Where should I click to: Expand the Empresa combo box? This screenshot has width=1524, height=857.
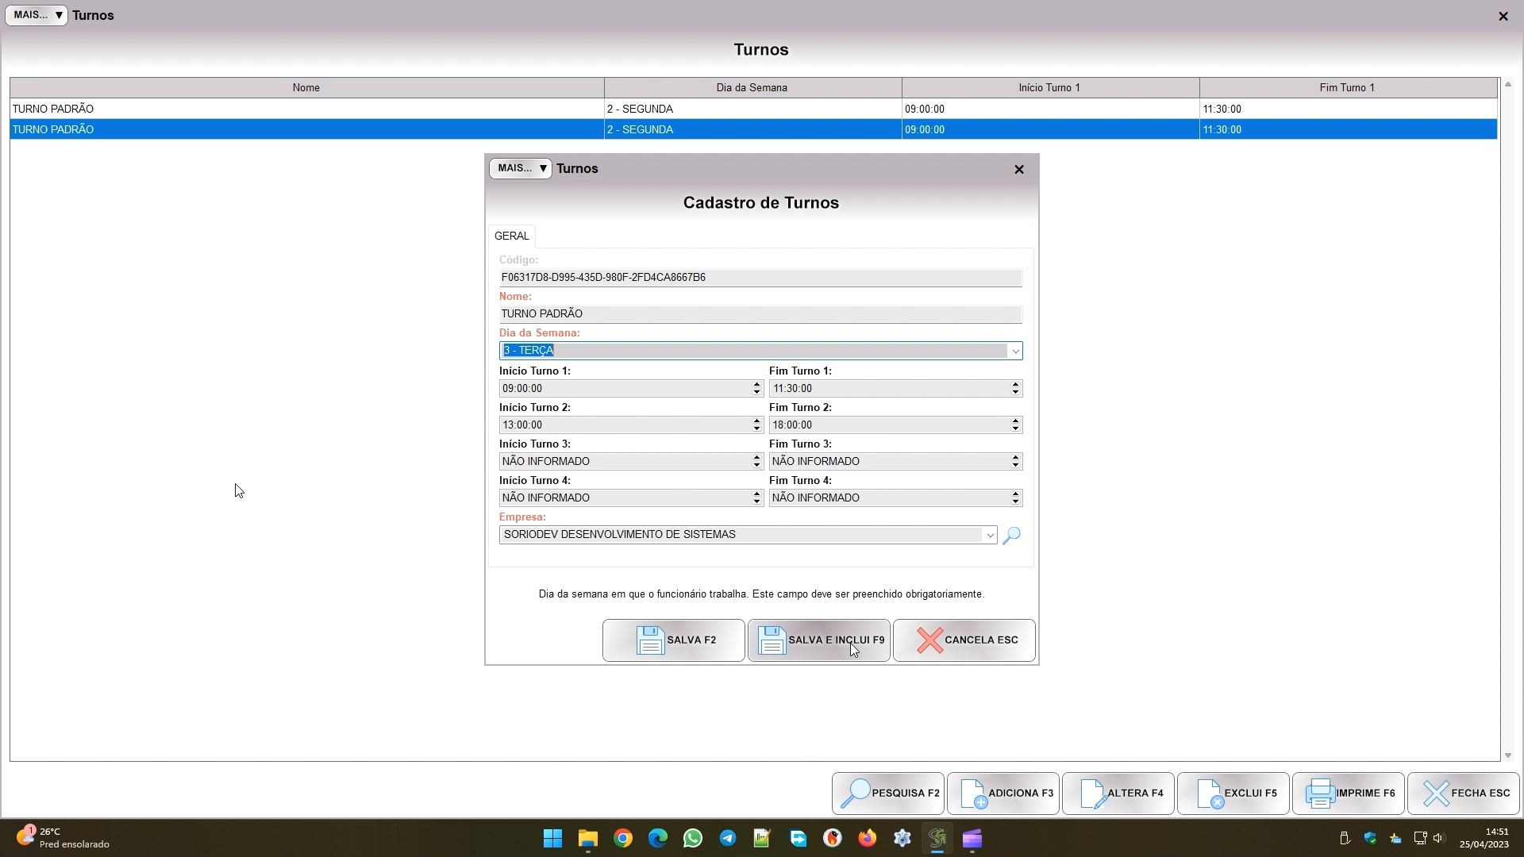click(x=989, y=536)
